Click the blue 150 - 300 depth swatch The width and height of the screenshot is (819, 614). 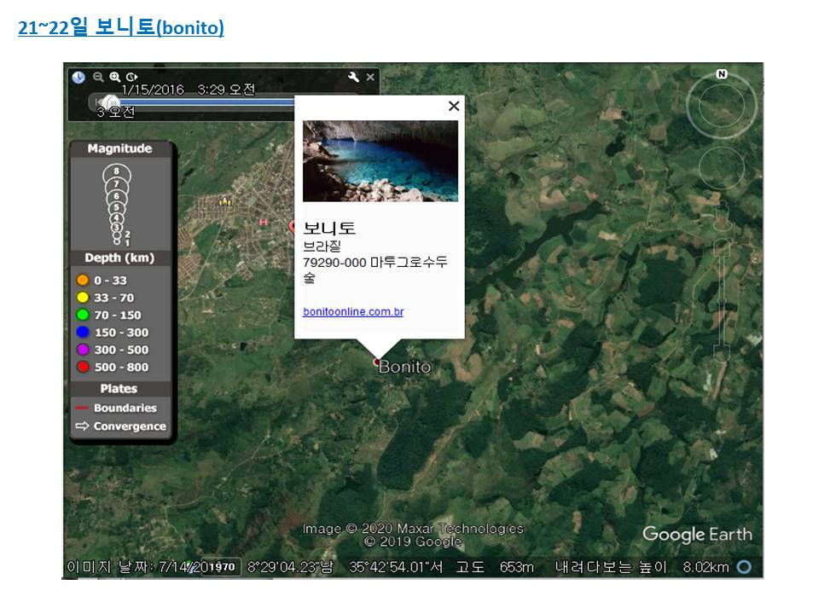click(83, 332)
